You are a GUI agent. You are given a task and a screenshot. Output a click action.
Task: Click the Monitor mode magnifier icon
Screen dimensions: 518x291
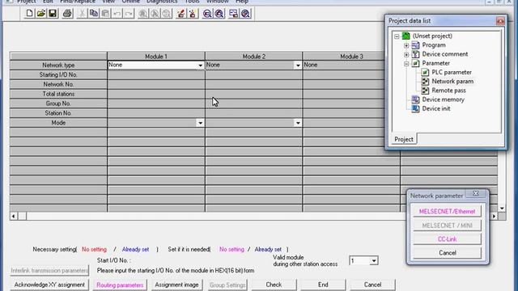[207, 14]
